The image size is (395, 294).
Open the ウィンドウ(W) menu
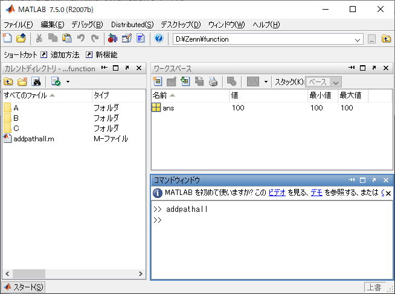click(226, 25)
